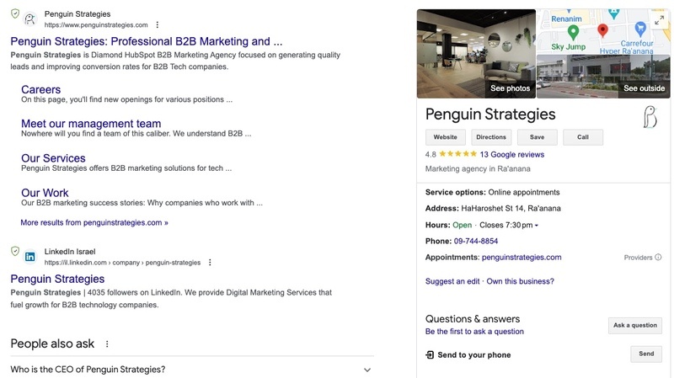Expand 'Who is the CEO of Penguin Strategies?'
Viewport: 674px width, 378px height.
(x=192, y=370)
